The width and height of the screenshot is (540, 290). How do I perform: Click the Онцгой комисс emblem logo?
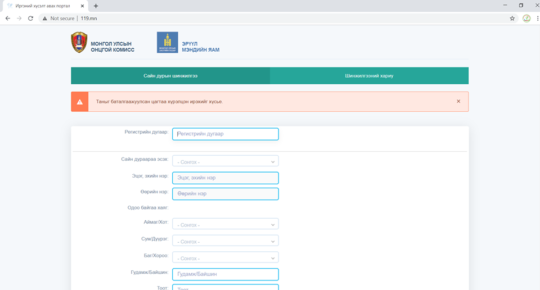pyautogui.click(x=79, y=42)
